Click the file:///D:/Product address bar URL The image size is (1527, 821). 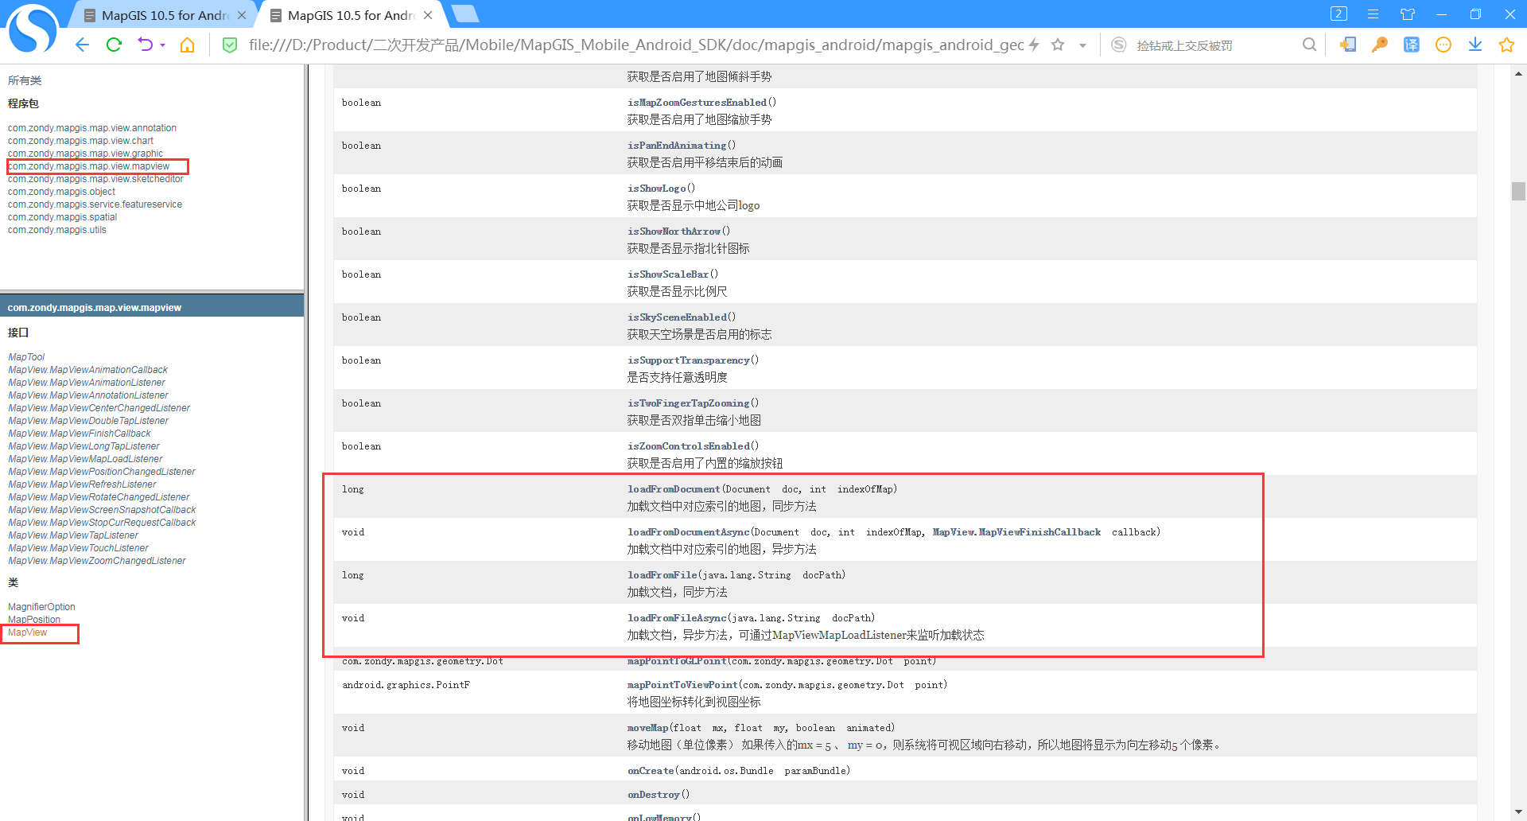636,45
